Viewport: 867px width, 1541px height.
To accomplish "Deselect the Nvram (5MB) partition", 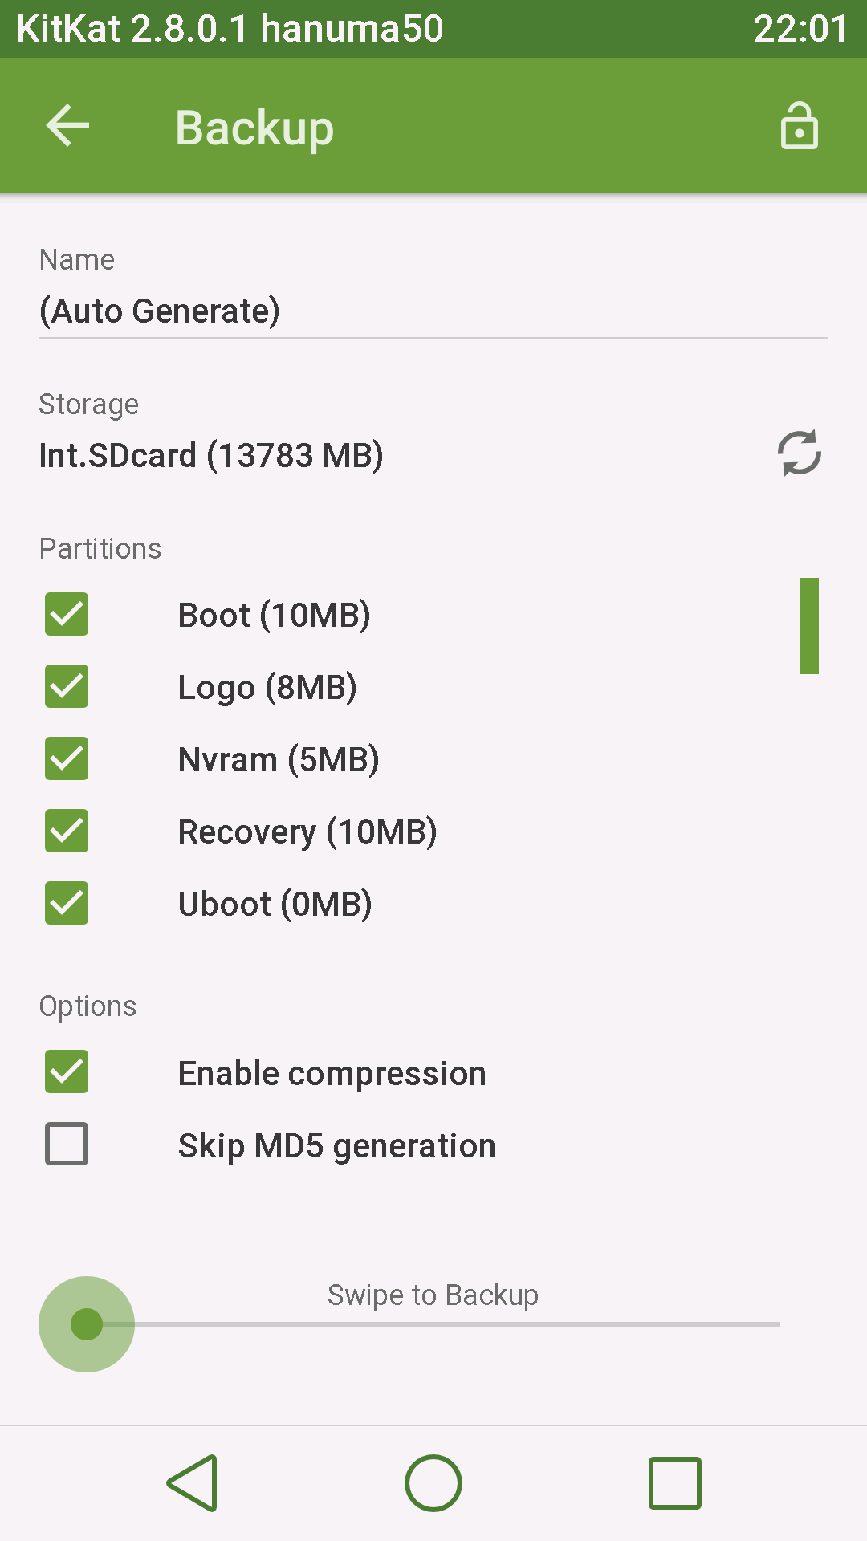I will pyautogui.click(x=67, y=759).
